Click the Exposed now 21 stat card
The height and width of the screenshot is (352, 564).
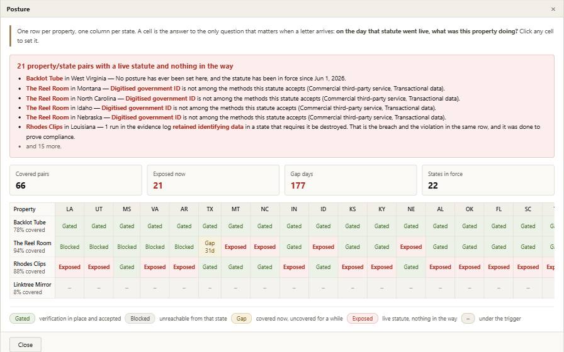click(213, 180)
